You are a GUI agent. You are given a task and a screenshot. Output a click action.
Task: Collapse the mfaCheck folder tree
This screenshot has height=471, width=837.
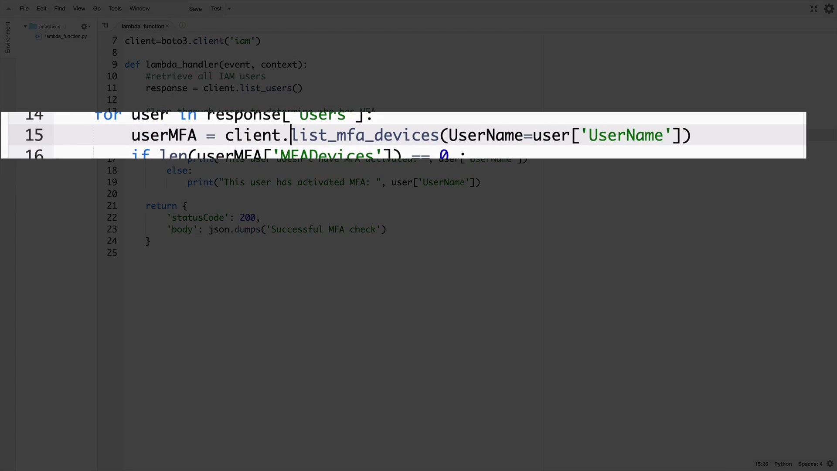coord(25,27)
